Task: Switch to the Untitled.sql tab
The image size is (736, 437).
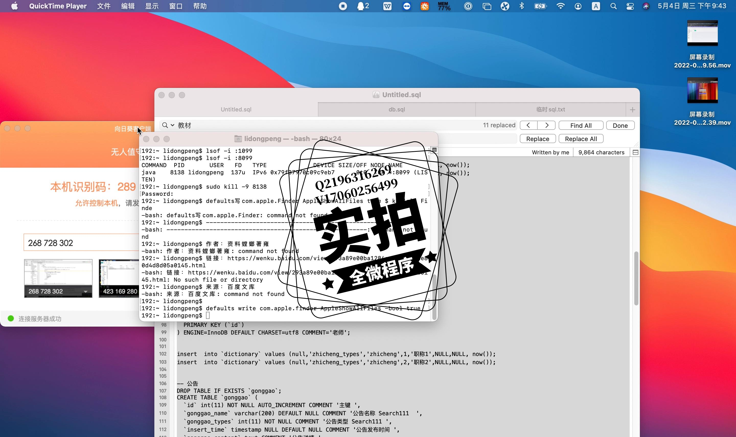Action: coord(236,109)
